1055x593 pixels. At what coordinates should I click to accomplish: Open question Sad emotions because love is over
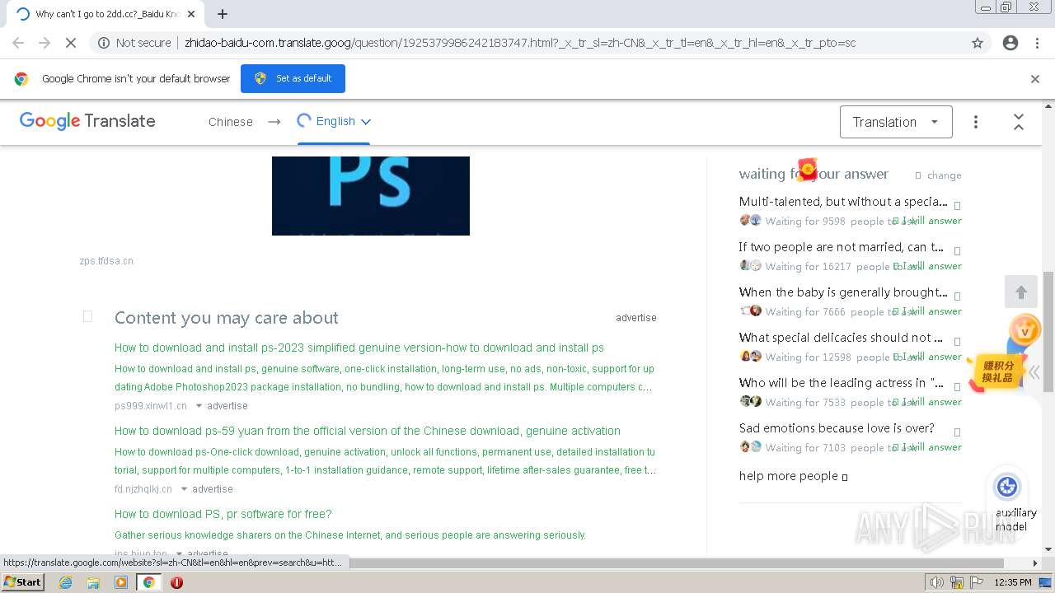point(837,428)
